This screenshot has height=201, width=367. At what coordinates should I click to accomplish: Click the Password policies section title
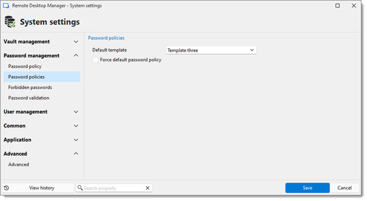tap(106, 38)
